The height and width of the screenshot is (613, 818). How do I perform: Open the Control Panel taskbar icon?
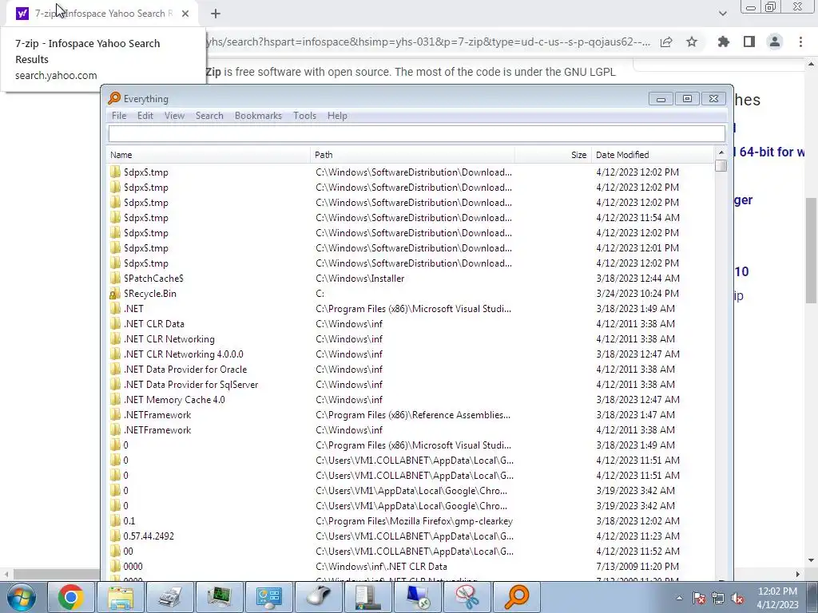tap(269, 597)
